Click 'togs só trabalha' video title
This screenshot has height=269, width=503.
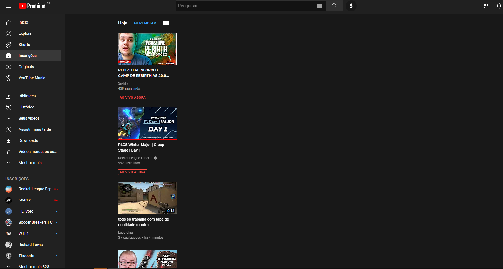(x=143, y=222)
